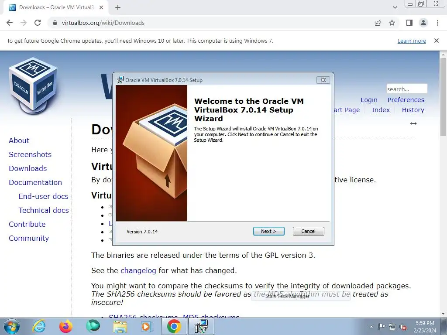The width and height of the screenshot is (447, 335).
Task: Bookmark this page with star icon
Action: 392,23
